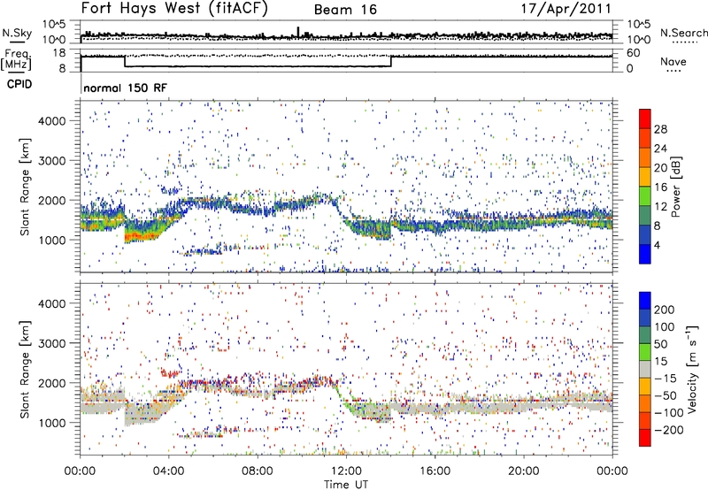The image size is (708, 490).
Task: Click the 'N.Search' legend label
Action: 683,33
